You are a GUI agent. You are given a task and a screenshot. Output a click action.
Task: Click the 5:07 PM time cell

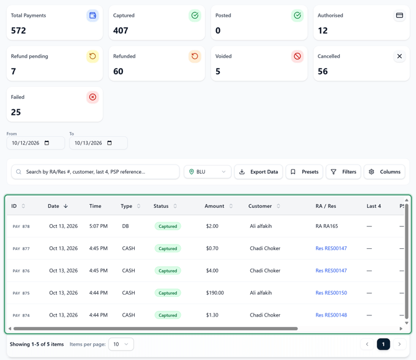99,227
